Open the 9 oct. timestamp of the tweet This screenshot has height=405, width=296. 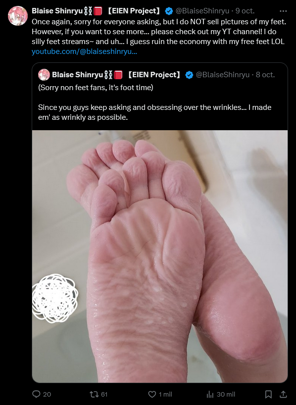tap(245, 11)
